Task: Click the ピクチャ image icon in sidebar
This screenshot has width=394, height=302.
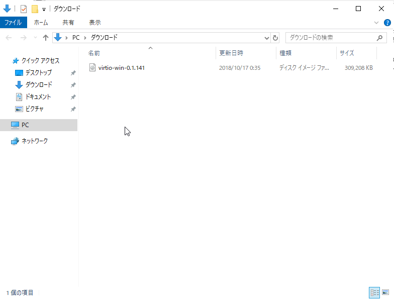Action: point(19,109)
